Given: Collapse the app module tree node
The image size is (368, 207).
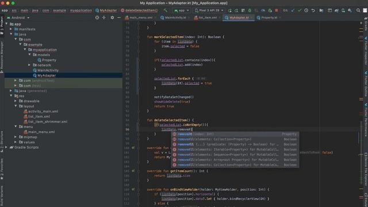Looking at the screenshot, I should pyautogui.click(x=6, y=24).
